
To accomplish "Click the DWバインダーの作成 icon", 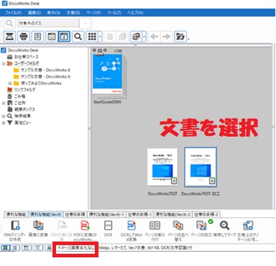I will click(15, 226).
